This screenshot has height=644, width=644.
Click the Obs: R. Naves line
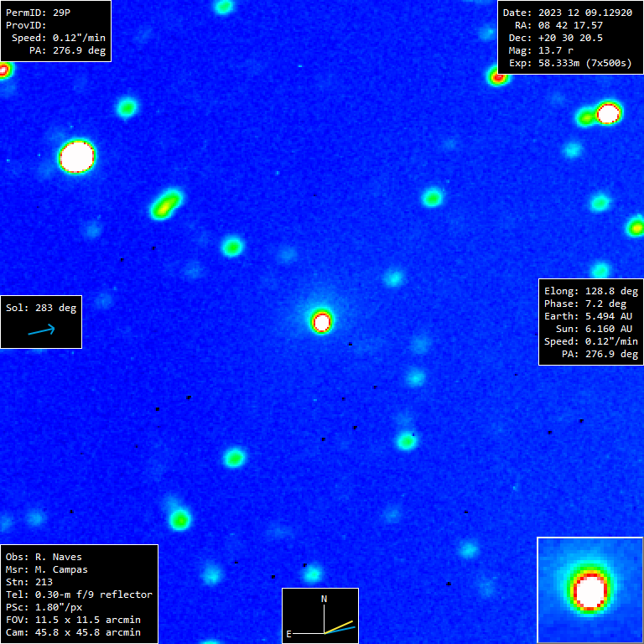coord(44,558)
